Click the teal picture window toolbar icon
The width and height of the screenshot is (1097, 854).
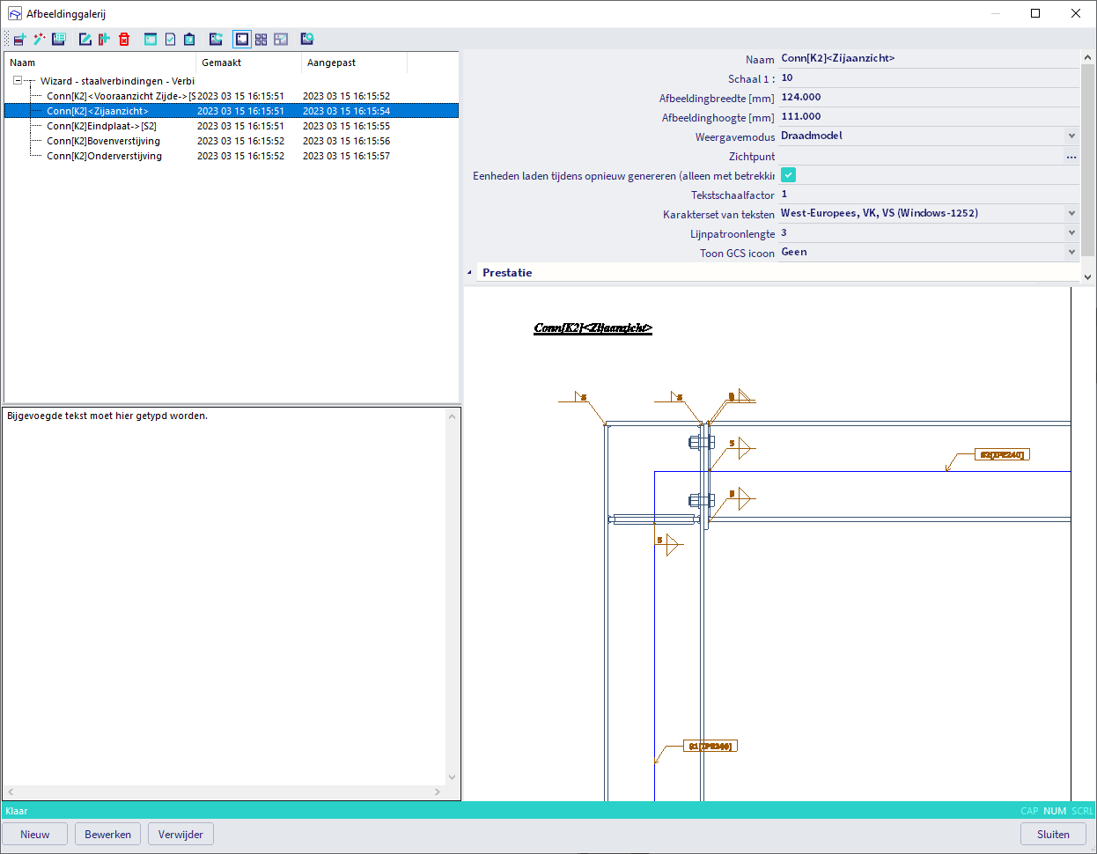151,40
